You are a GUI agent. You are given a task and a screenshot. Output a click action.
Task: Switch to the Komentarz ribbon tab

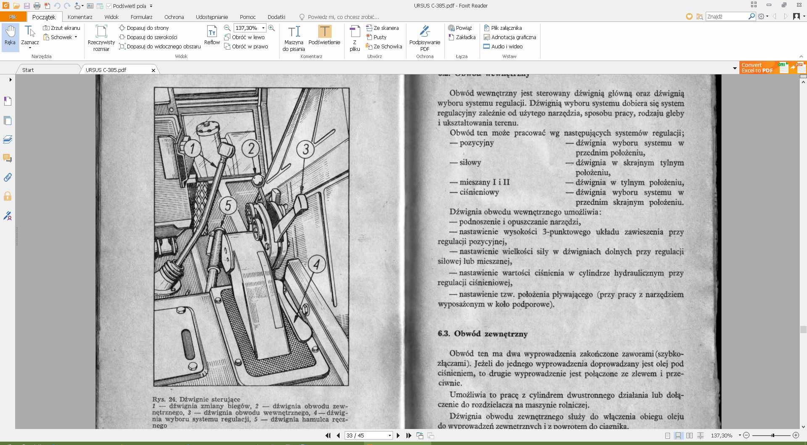point(80,17)
